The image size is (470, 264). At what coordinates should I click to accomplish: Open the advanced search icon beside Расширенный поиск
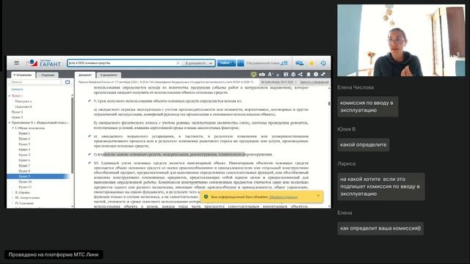click(x=284, y=63)
